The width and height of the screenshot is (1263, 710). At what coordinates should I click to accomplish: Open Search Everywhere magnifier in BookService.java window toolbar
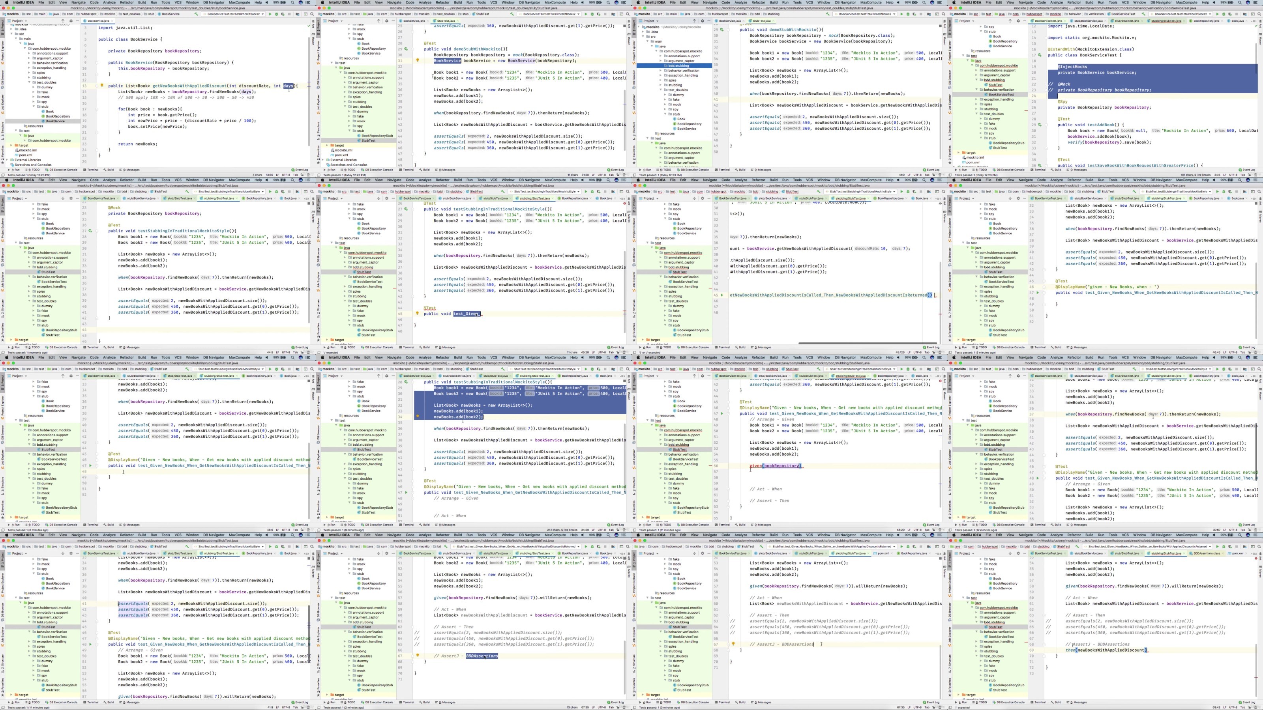[312, 14]
